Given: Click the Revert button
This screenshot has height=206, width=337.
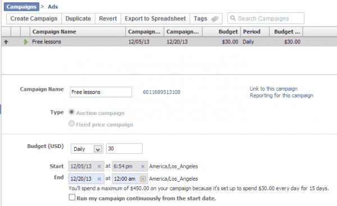Looking at the screenshot, I should pos(108,19).
